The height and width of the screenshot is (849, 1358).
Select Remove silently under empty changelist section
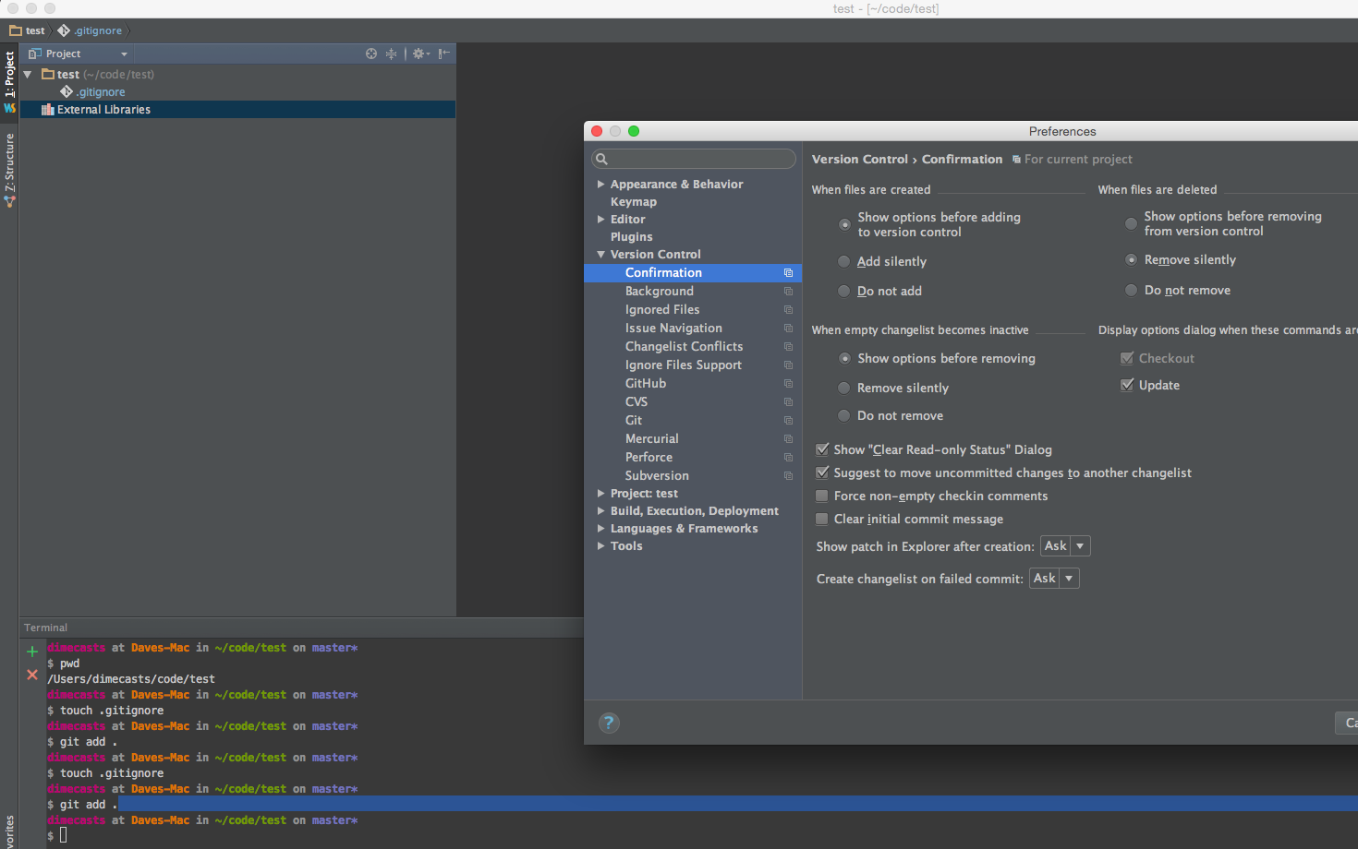[x=843, y=388]
